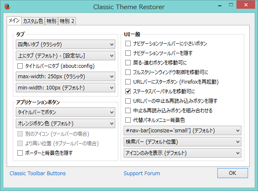This screenshot has height=191, width=258.
Task: Open the オレンジボタン色 (デフォルト) dropdown
Action: [66, 124]
